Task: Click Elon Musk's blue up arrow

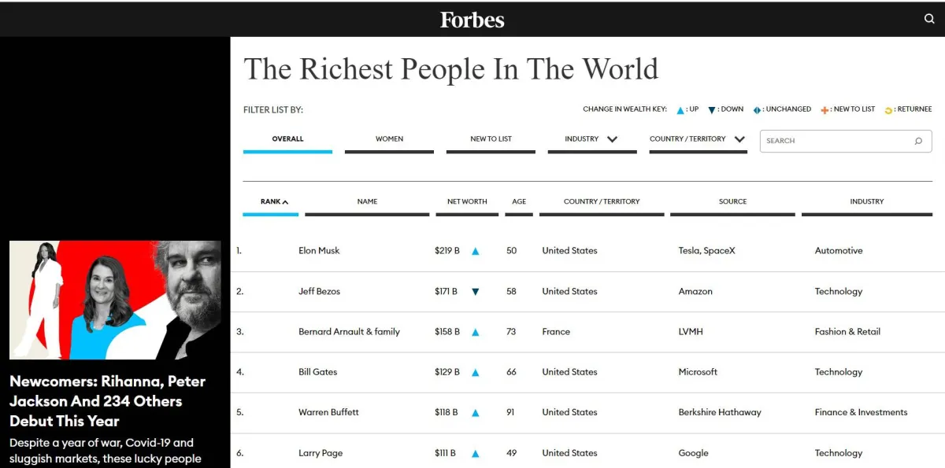Action: click(476, 251)
